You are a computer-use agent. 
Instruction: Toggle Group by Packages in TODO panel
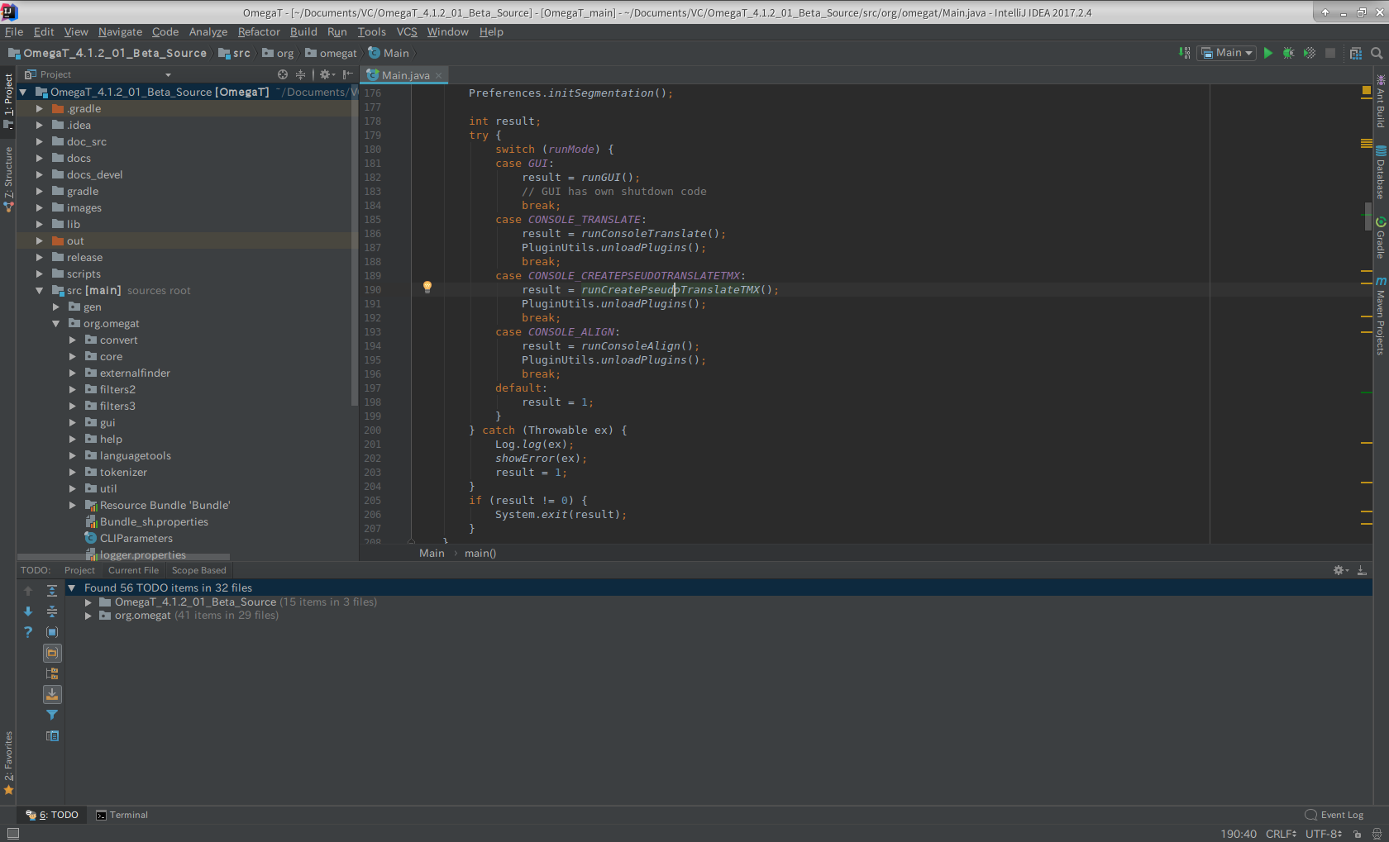[52, 653]
